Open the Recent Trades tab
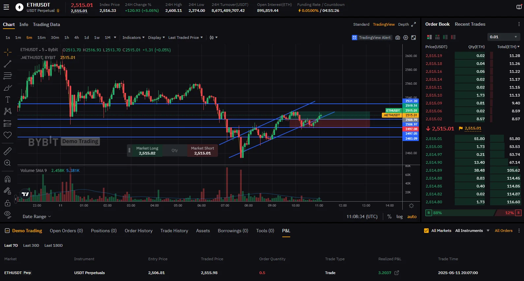The width and height of the screenshot is (524, 281). 470,24
